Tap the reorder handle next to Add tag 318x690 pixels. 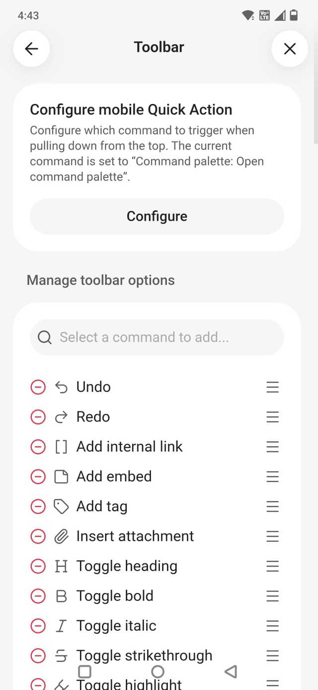pyautogui.click(x=272, y=506)
